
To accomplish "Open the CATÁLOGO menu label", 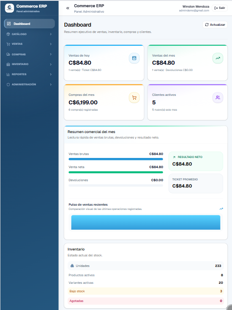I will [x=19, y=34].
